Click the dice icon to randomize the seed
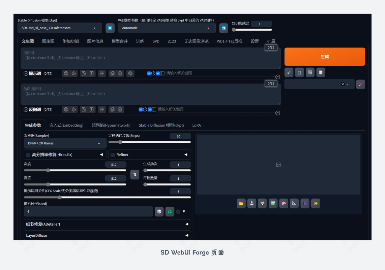The image size is (385, 270). [x=159, y=211]
